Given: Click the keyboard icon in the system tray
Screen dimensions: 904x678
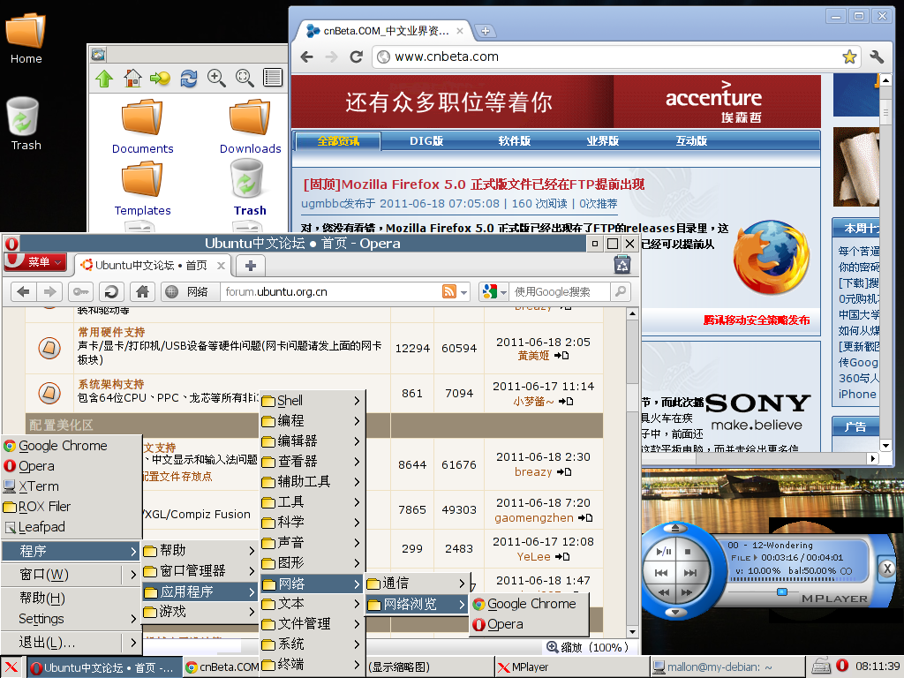Looking at the screenshot, I should pos(821,667).
